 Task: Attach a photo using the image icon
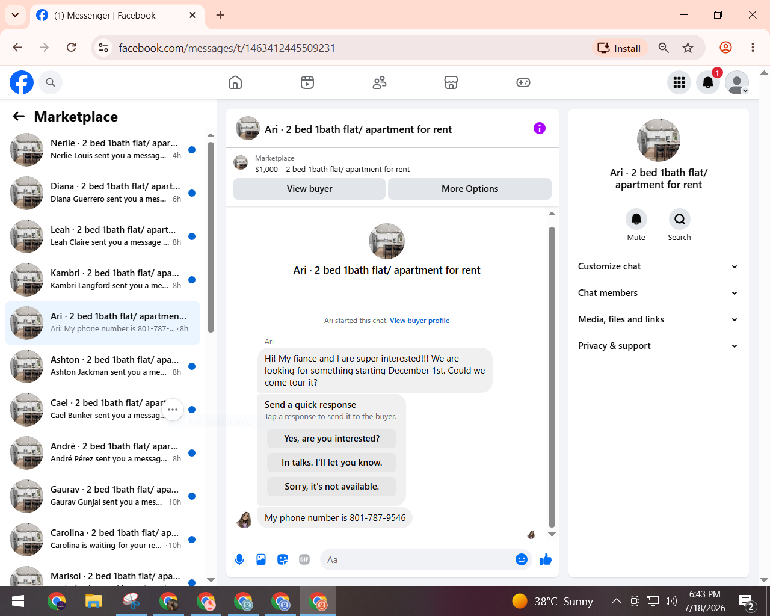point(261,560)
